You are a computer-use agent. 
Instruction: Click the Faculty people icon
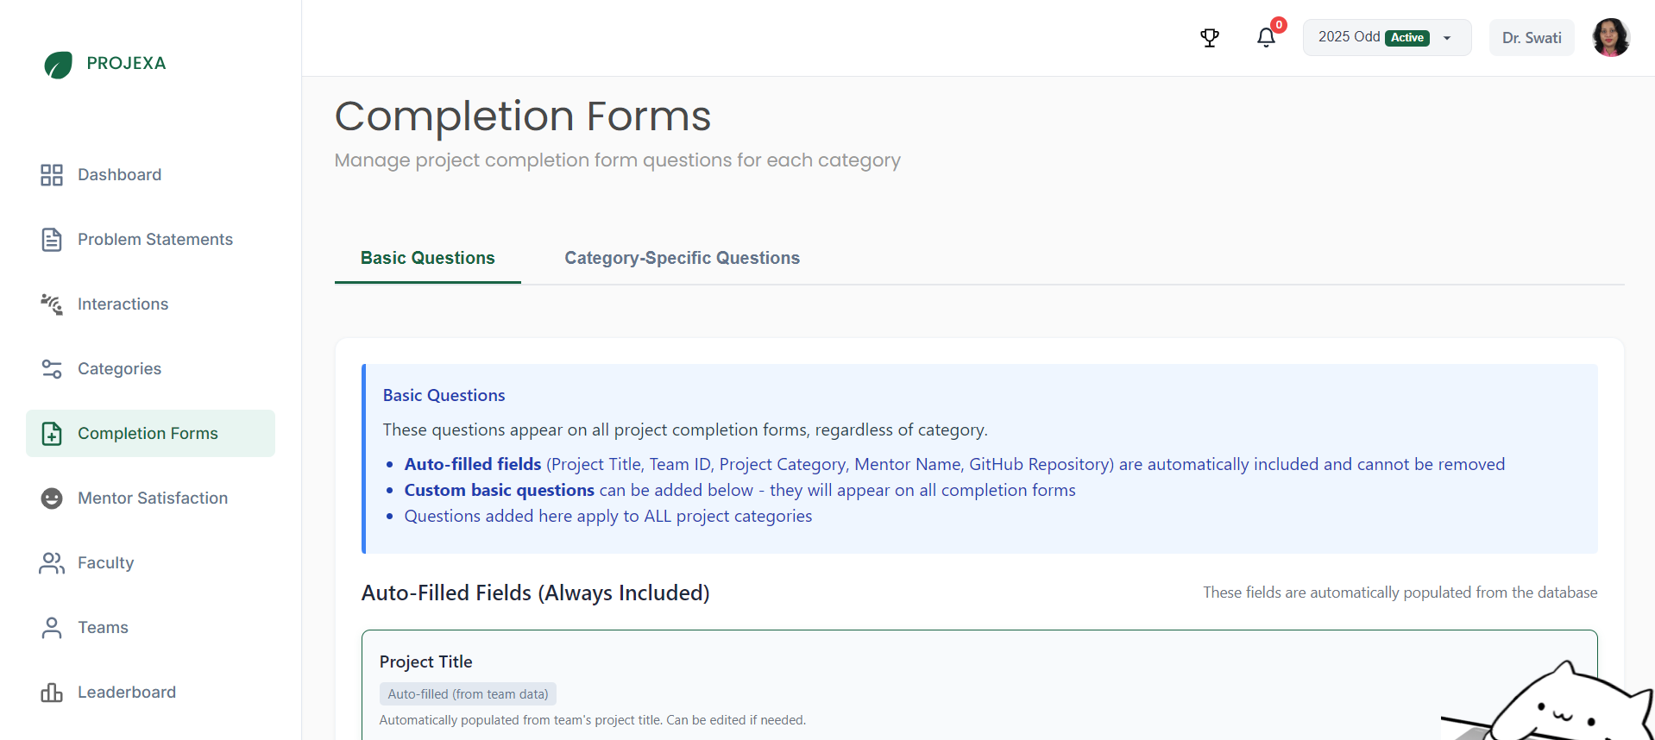point(52,563)
